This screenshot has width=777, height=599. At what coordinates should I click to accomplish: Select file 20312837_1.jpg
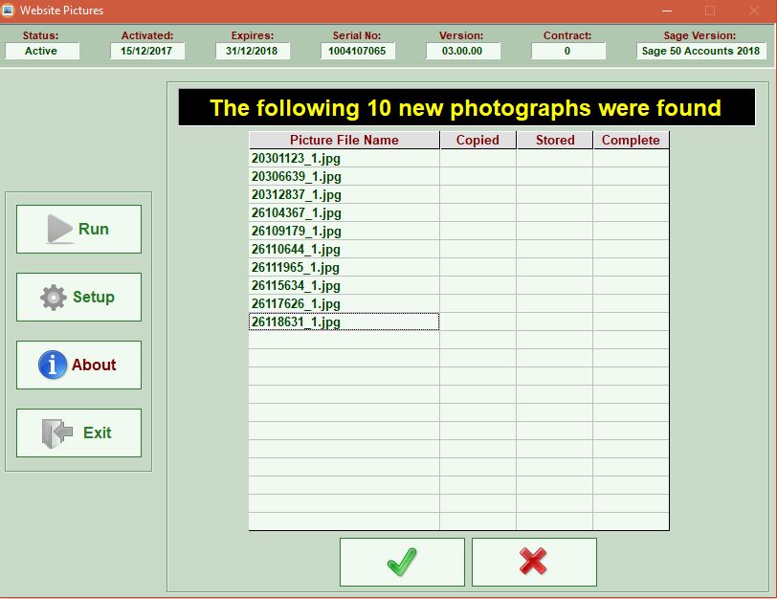click(344, 194)
